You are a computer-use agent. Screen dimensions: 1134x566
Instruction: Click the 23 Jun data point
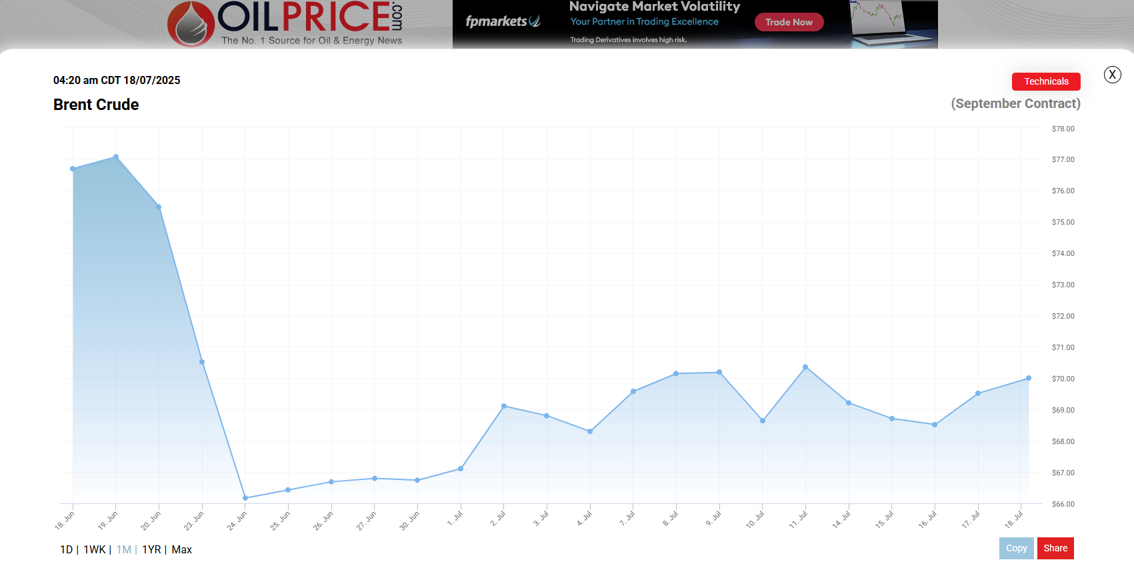click(202, 362)
